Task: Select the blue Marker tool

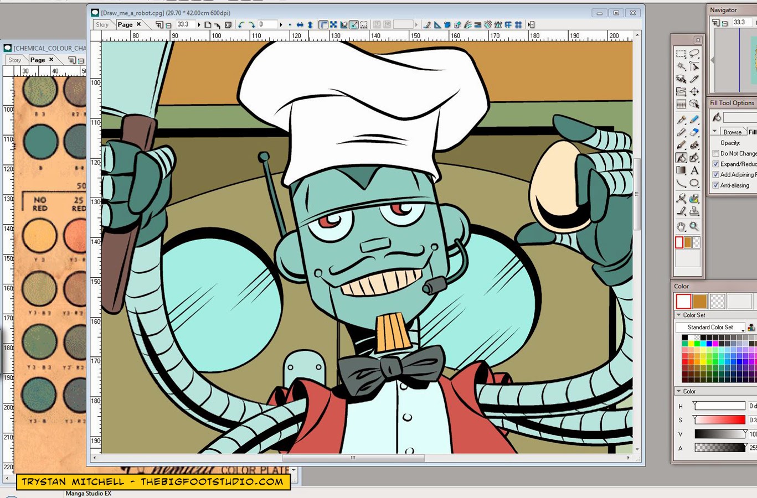Action: tap(694, 120)
